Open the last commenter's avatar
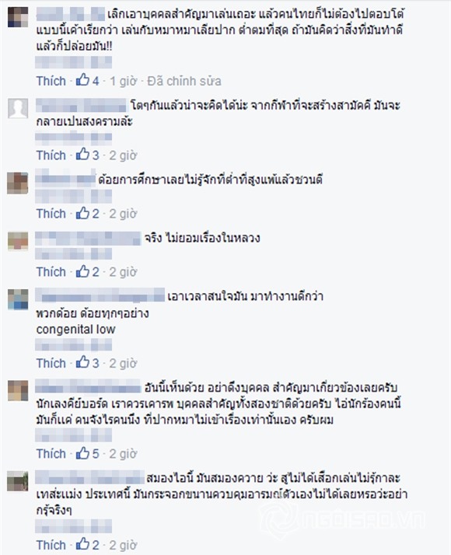The height and width of the screenshot is (555, 451). 18,481
